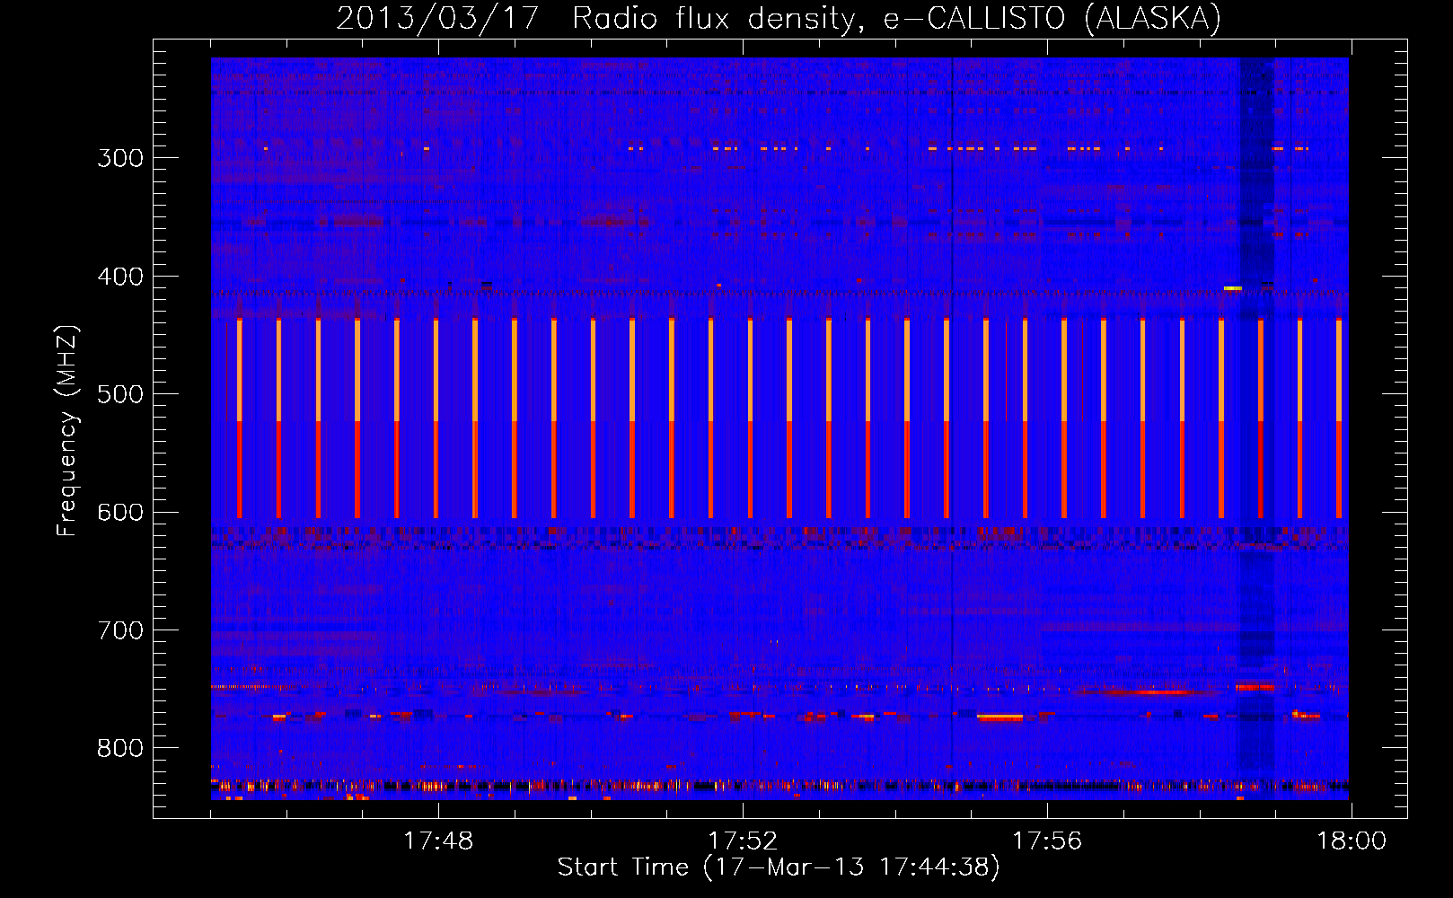1453x898 pixels.
Task: Click the 'Frequency (MHZ)' axis label
Action: [x=67, y=430]
